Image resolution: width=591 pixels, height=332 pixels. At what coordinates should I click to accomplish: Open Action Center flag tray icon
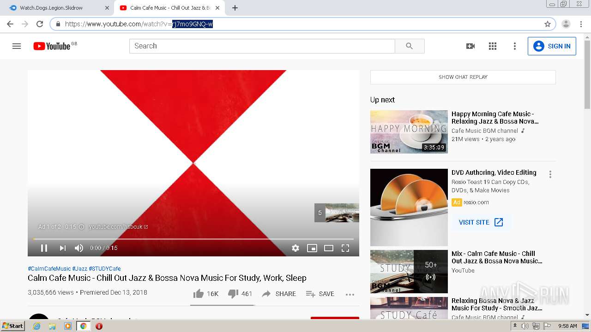(x=547, y=326)
